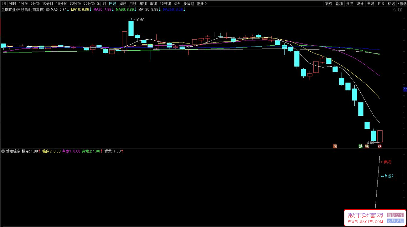Click the green 跌 marker under the chart

click(x=361, y=146)
